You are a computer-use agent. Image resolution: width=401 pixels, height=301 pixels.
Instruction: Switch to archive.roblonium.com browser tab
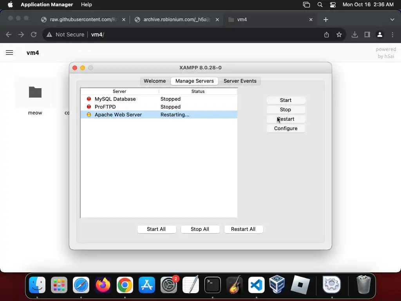pos(177,20)
